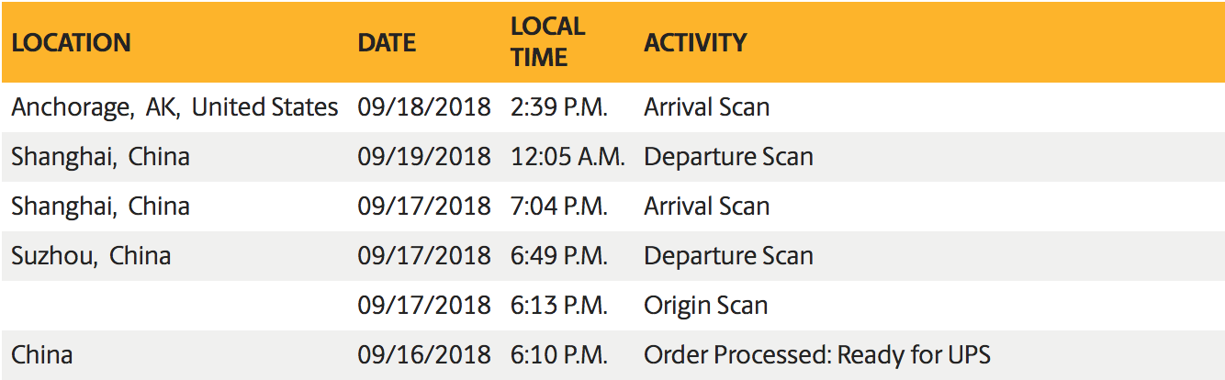The image size is (1225, 380).
Task: Click Order Processed: Ready for UPS
Action: (817, 354)
